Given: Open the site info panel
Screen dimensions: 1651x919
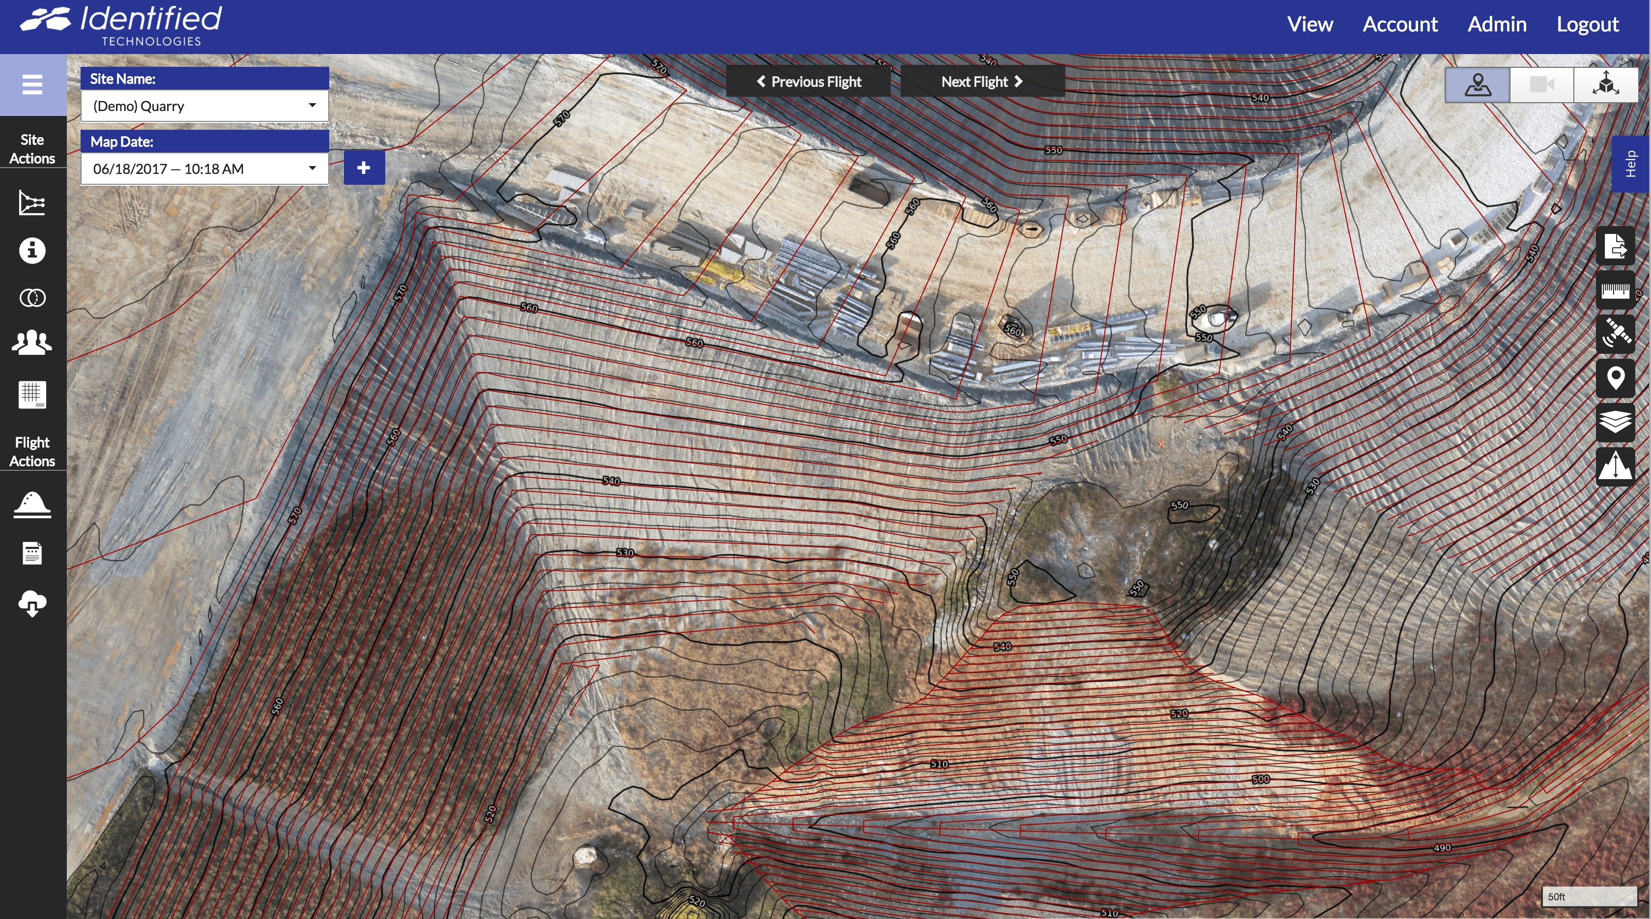Looking at the screenshot, I should 32,251.
